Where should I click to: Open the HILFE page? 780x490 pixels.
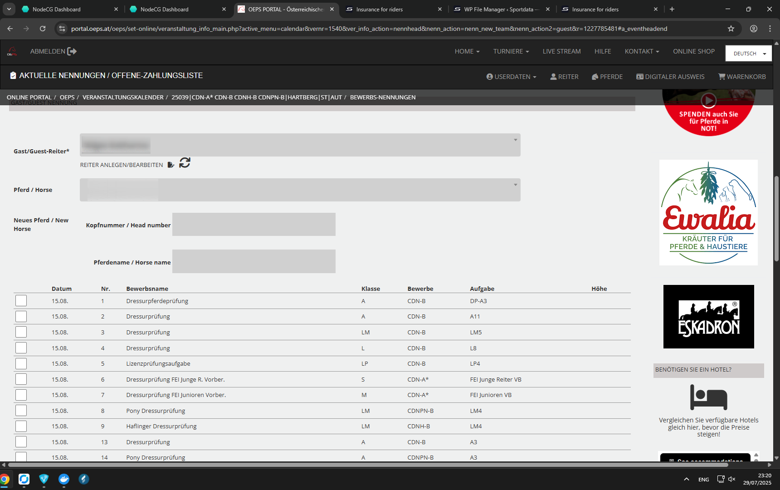pyautogui.click(x=603, y=51)
